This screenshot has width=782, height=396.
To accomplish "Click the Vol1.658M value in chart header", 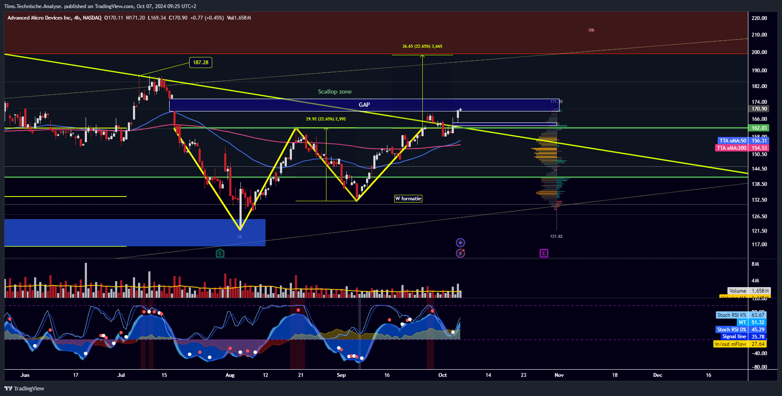I will click(239, 18).
